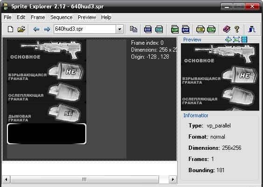Click the preview center icon
Screen dimensions: 263x187
click(228, 40)
